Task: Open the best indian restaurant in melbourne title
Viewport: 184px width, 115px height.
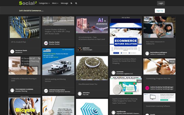Action: tap(155, 43)
